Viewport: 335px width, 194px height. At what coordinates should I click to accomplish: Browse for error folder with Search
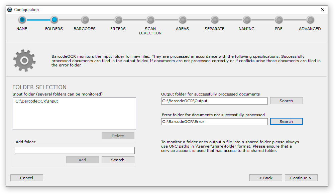[286, 122]
